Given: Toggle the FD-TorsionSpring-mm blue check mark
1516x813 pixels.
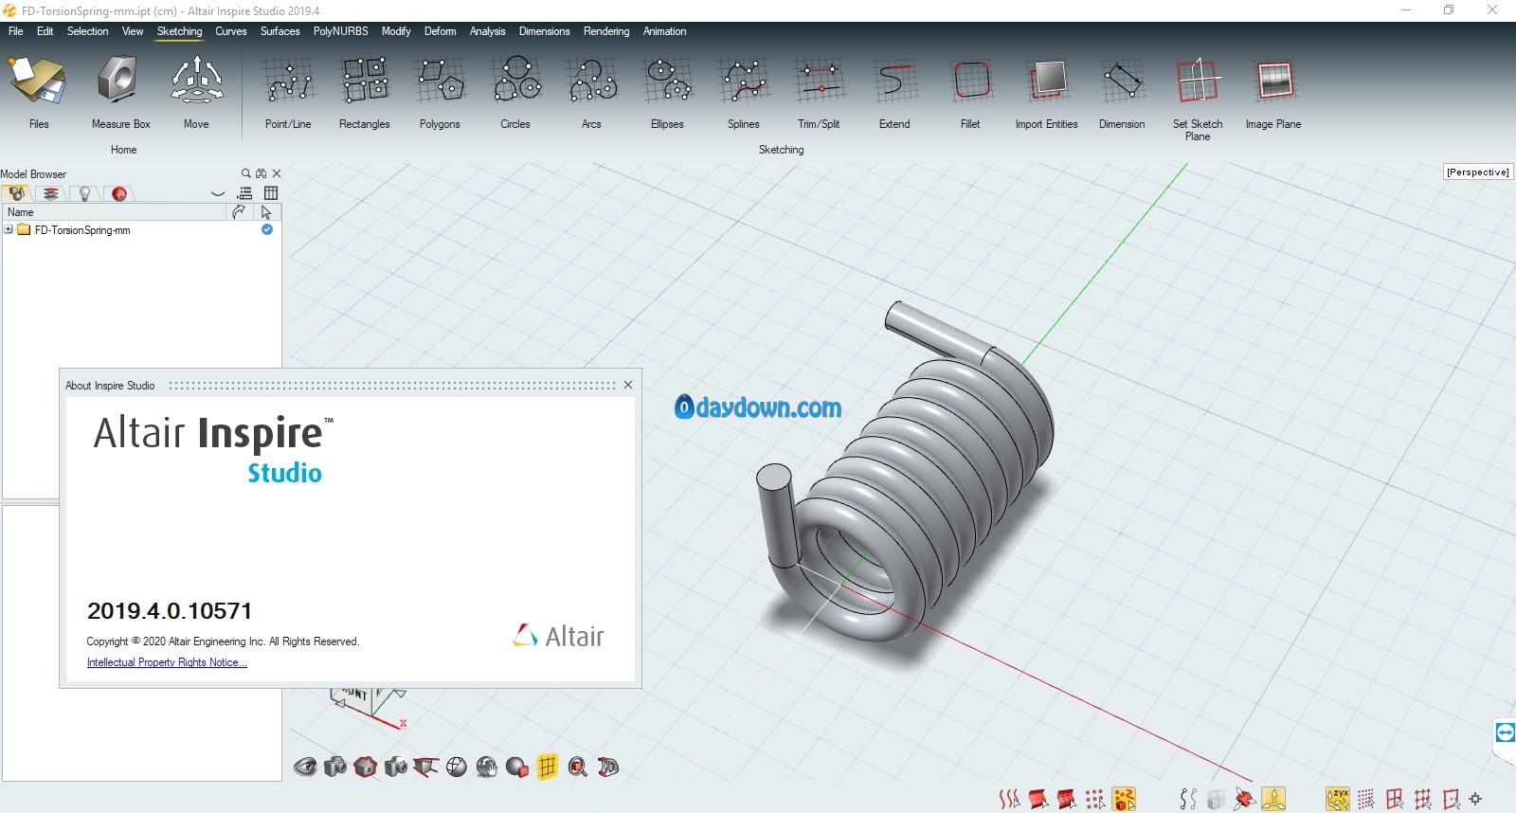Looking at the screenshot, I should tap(266, 229).
